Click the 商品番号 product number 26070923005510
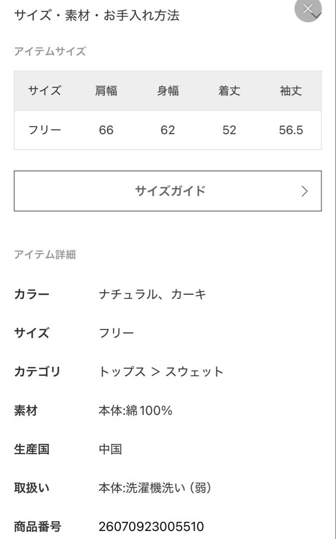 [152, 527]
